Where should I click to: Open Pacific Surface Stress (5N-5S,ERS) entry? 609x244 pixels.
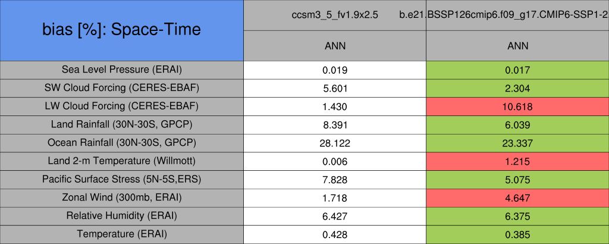pyautogui.click(x=122, y=179)
